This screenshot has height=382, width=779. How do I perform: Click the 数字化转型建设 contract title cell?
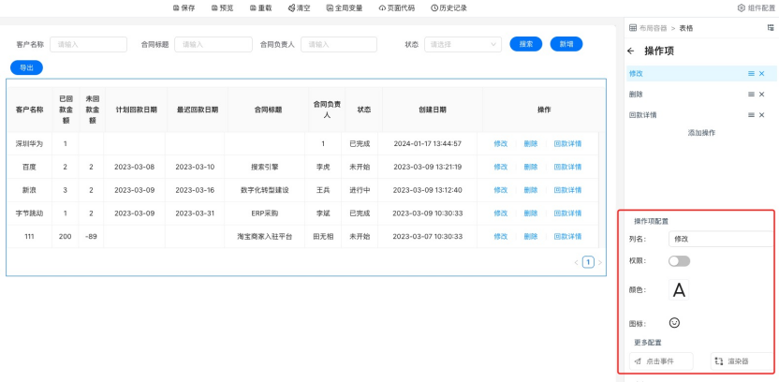coord(264,190)
